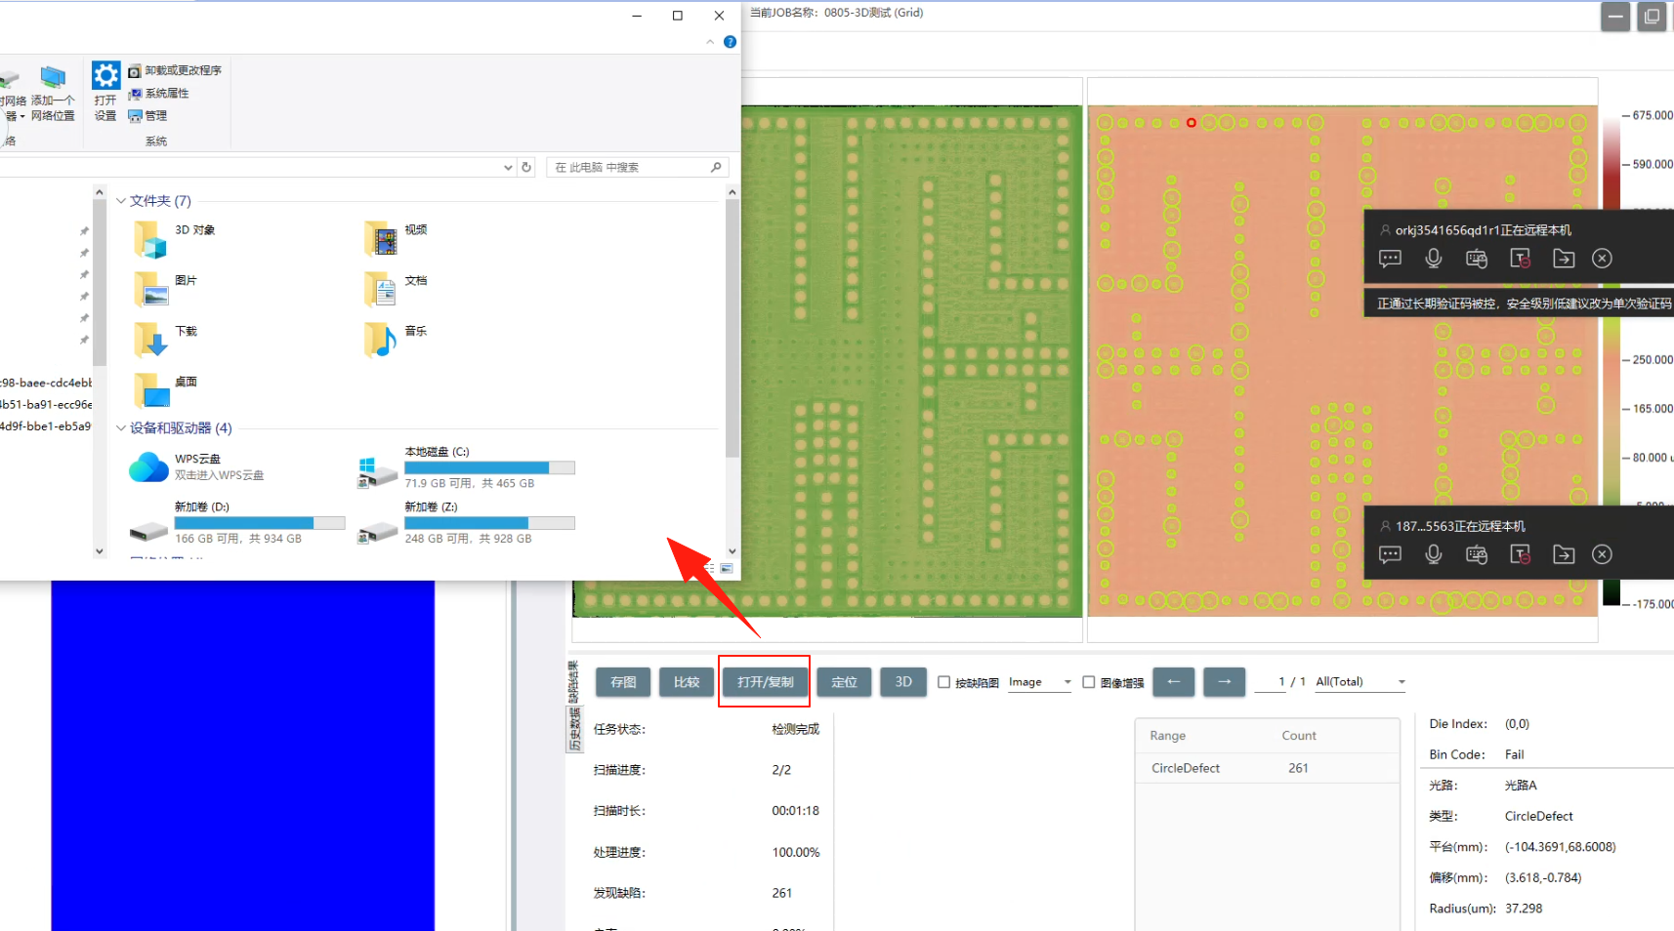Collapse the 设备和驱动器 (4) group

[x=121, y=428]
